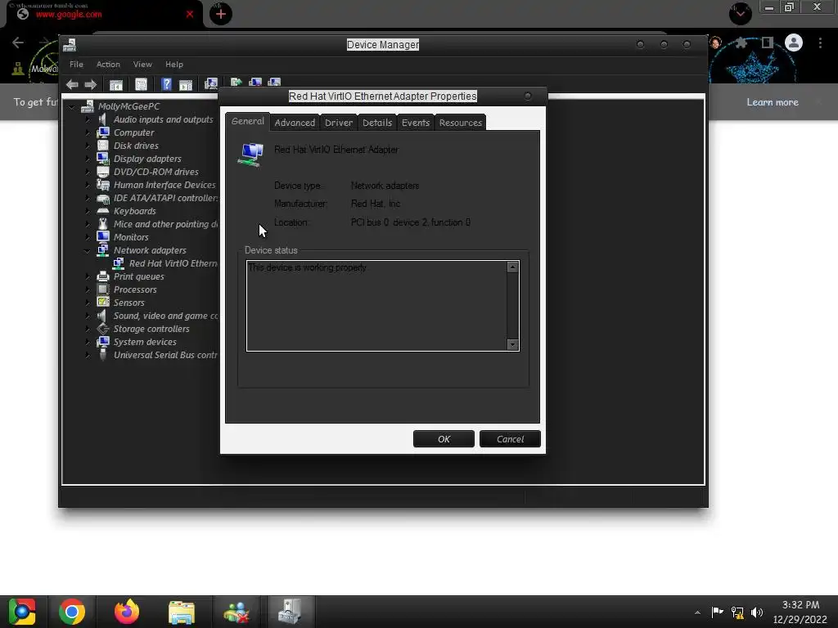The width and height of the screenshot is (838, 628).
Task: Click the Back arrow in Device Manager toolbar
Action: 72,84
